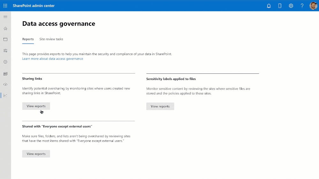Collapse the navigation hamburger menu
This screenshot has width=319, height=179.
[x=5, y=17]
